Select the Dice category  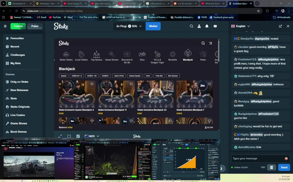pyautogui.click(x=142, y=56)
